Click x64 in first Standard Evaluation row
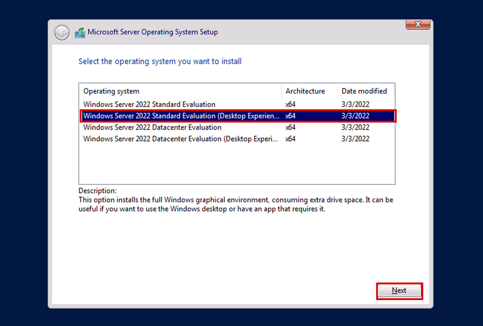The image size is (483, 326). 290,104
